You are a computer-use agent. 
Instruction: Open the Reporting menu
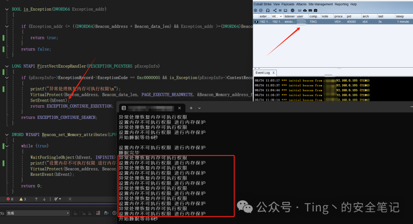pyautogui.click(x=341, y=4)
